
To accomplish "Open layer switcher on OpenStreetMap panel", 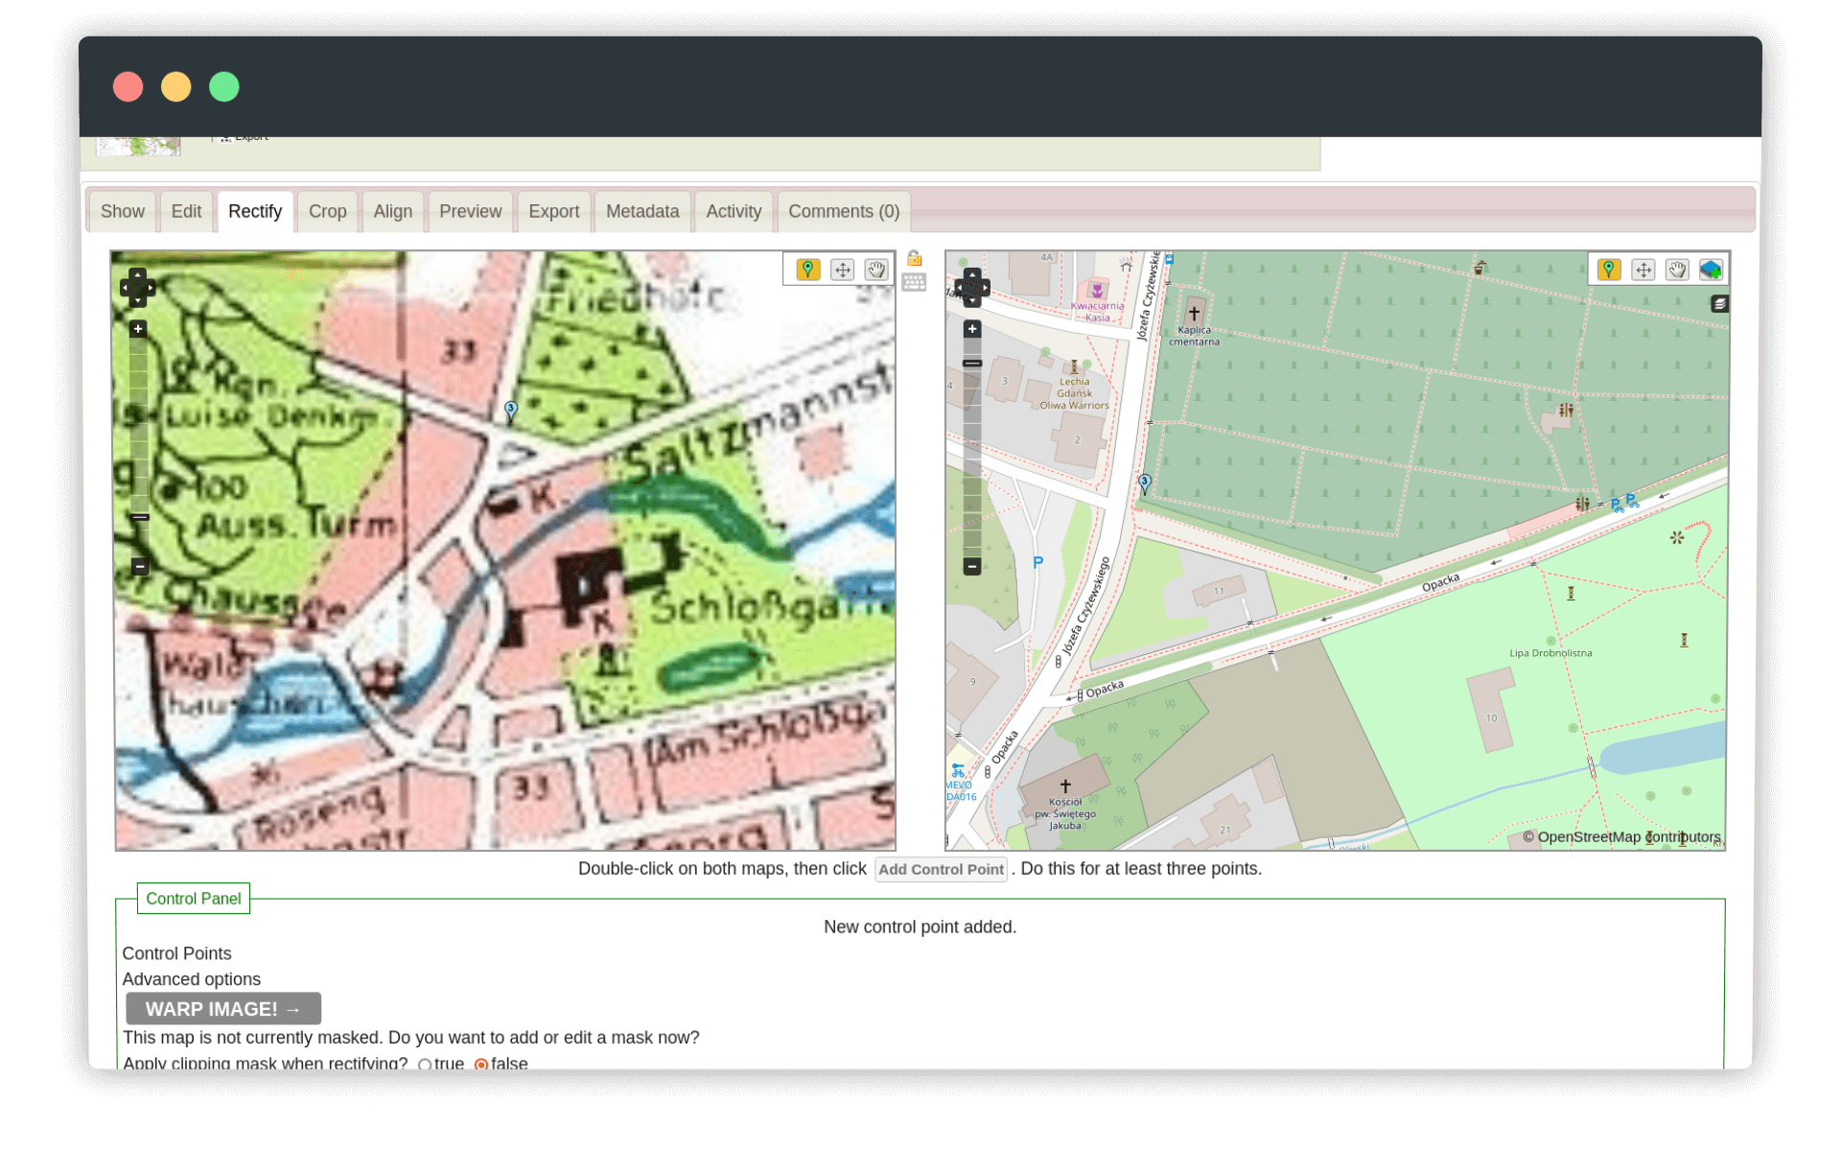I will pos(1719,303).
